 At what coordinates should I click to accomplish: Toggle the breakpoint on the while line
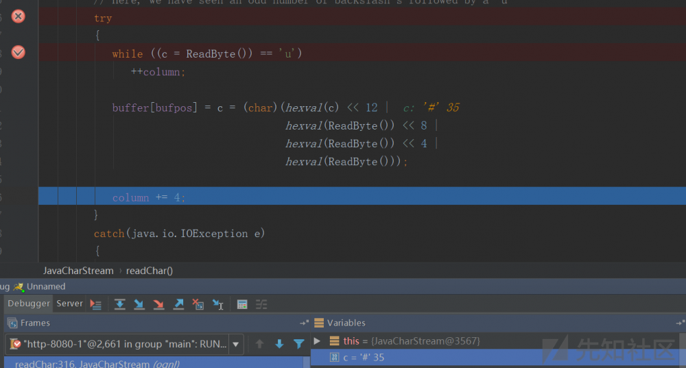click(x=18, y=53)
